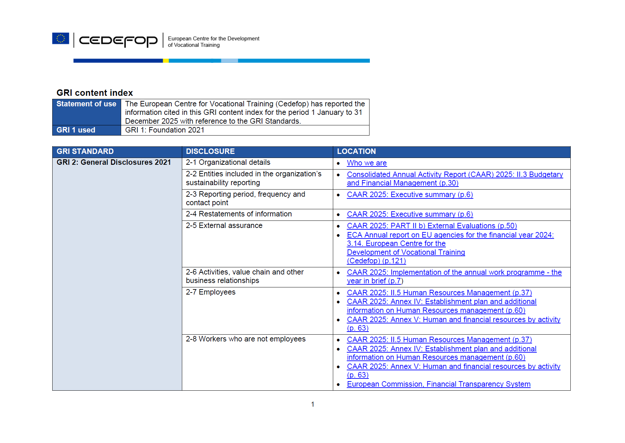Open European Commission Financial Transparency System link
This screenshot has height=443, width=625.
coord(438,384)
